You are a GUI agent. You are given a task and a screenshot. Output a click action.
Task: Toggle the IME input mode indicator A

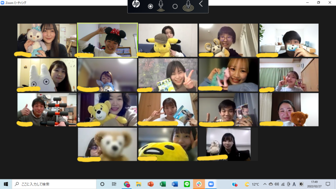tap(294, 184)
